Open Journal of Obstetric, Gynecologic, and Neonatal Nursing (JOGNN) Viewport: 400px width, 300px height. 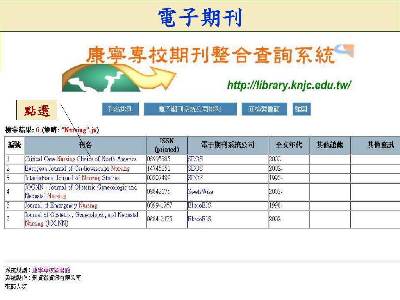tap(81, 219)
